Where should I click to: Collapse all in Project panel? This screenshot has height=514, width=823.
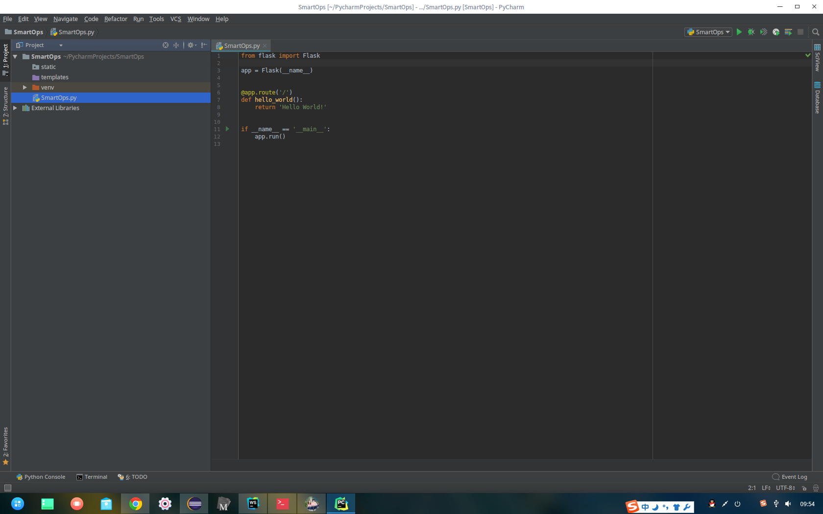176,45
